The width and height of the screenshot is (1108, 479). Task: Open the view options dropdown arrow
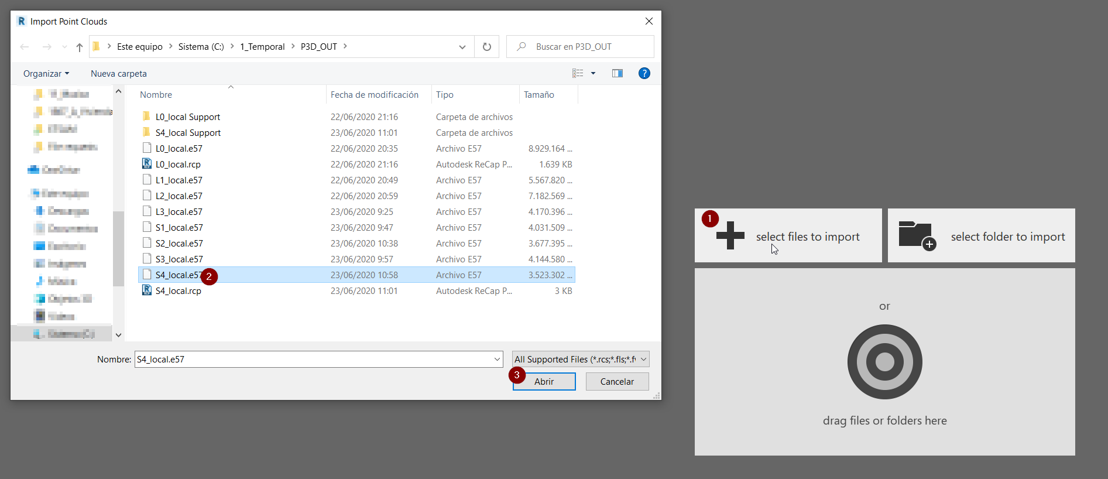[593, 73]
